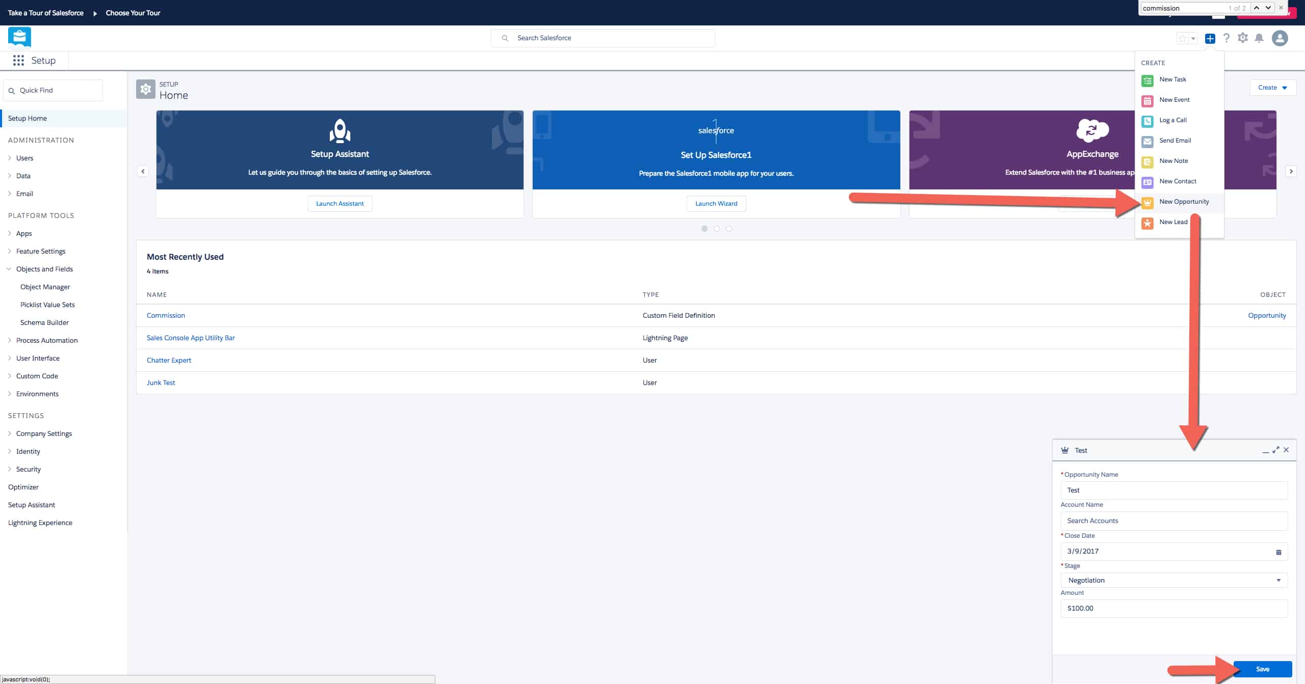Expand the Users tree section
Screen dimensions: 1305x684
(x=10, y=158)
